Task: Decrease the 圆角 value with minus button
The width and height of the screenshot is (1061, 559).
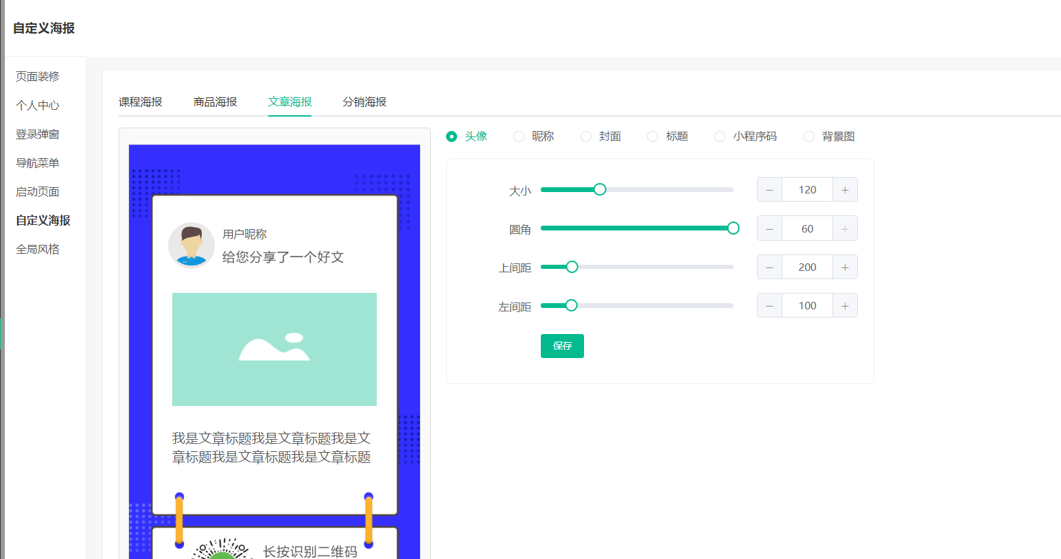Action: click(769, 229)
